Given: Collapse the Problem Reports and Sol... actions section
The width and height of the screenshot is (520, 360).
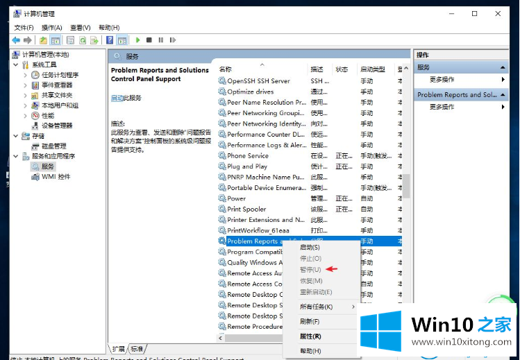Looking at the screenshot, I should coord(503,95).
